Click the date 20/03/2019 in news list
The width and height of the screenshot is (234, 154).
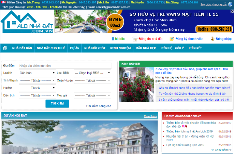coord(225,123)
